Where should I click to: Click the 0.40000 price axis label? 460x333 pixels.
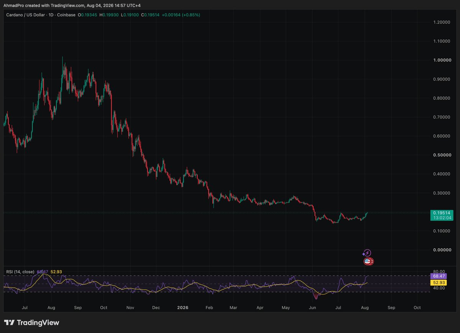tap(442, 174)
